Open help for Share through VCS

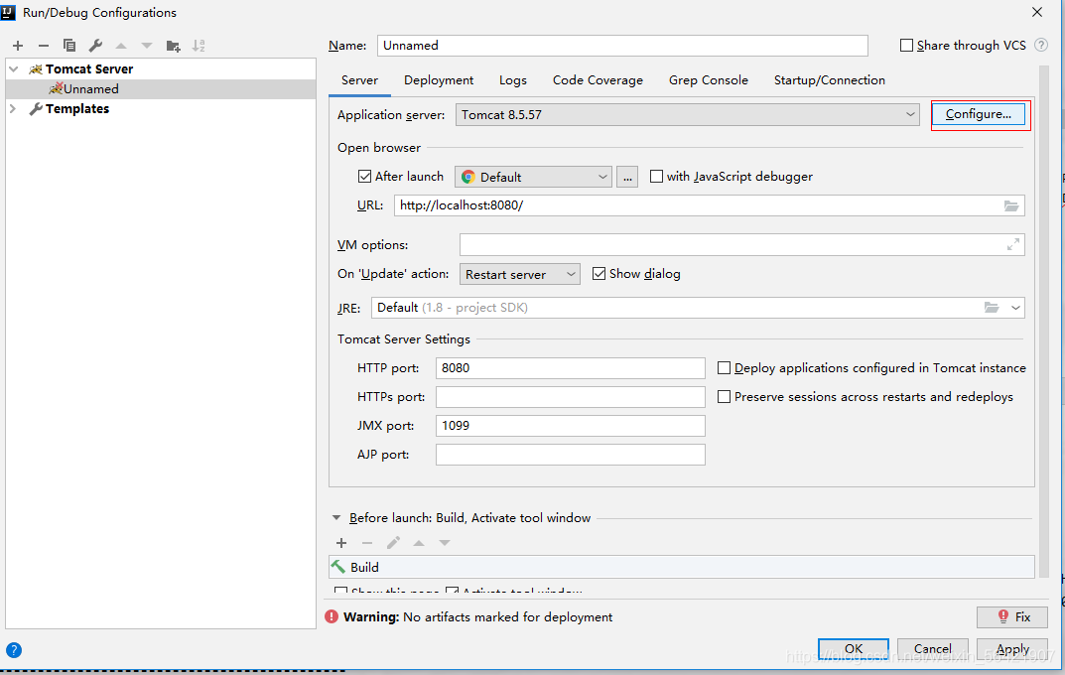click(1040, 46)
